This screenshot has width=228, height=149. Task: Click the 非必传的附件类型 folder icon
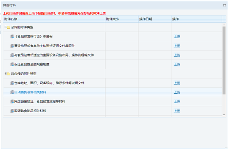click(x=9, y=74)
